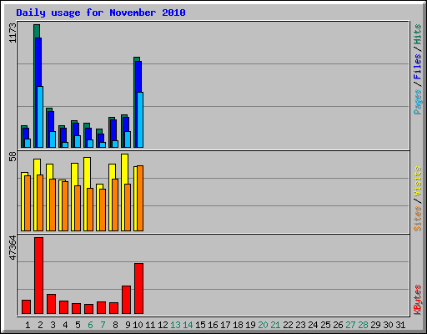427x334 pixels.
Task: Click the 1173 axis value
Action: tap(13, 33)
